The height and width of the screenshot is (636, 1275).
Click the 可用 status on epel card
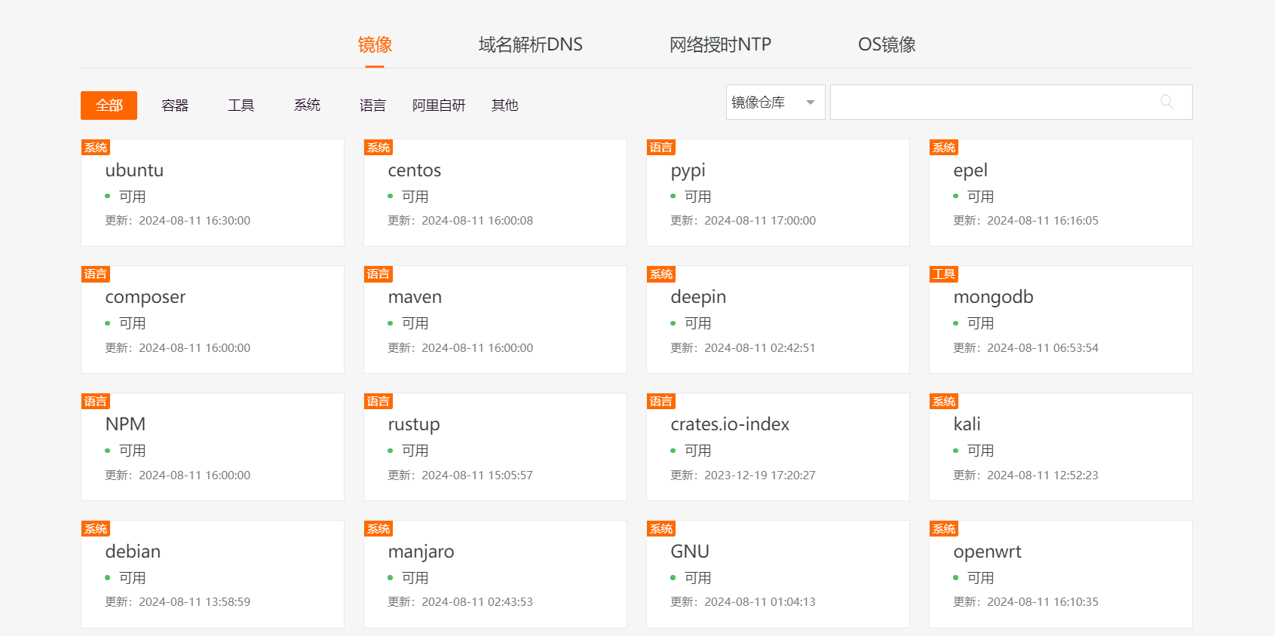[x=981, y=197]
